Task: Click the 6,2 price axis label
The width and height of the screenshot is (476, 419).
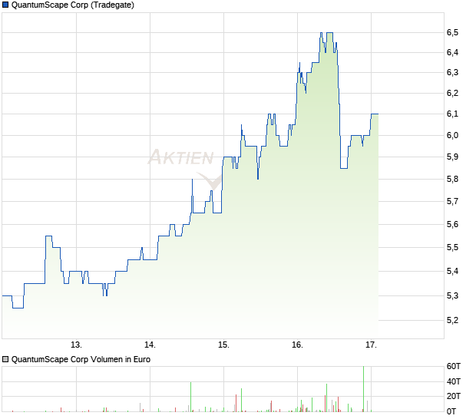Action: point(452,93)
